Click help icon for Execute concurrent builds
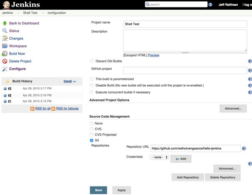This screenshot has width=252, height=195. 250,92
